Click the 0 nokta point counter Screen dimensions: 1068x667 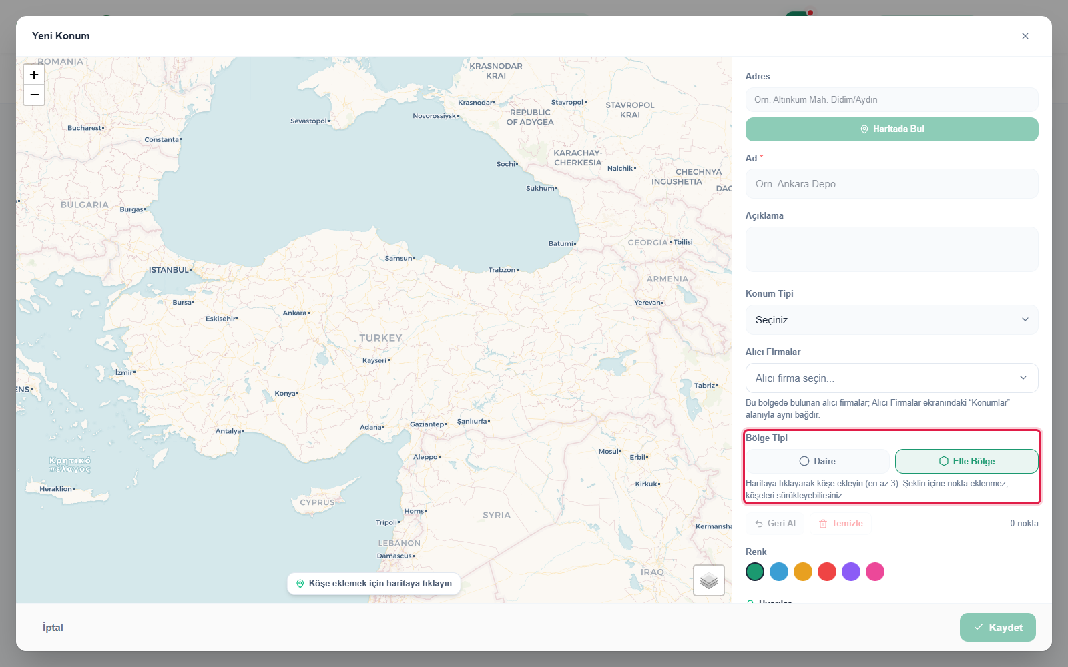coord(1024,524)
